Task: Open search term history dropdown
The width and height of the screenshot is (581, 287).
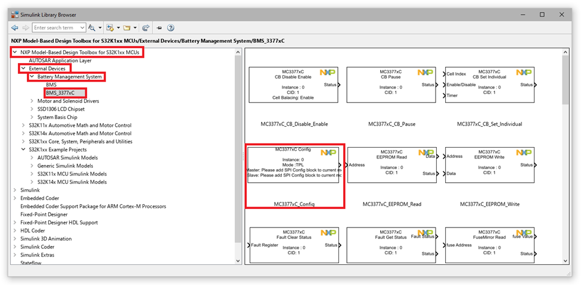Action: 82,28
